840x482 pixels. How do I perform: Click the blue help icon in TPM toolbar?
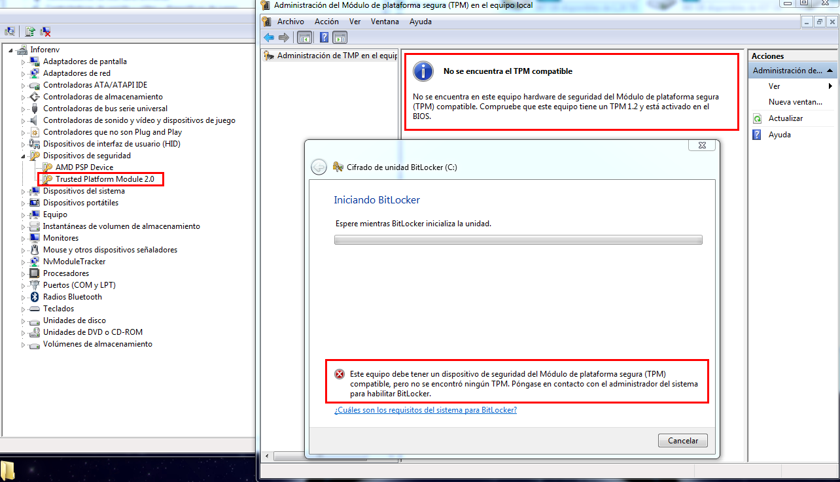[x=324, y=37]
